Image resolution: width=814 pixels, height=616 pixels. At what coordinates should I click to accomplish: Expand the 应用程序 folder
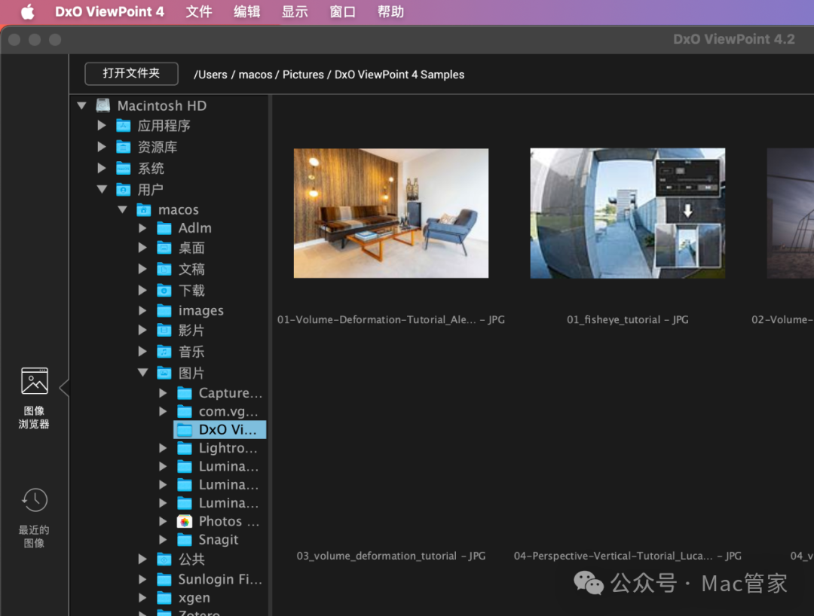tap(103, 126)
